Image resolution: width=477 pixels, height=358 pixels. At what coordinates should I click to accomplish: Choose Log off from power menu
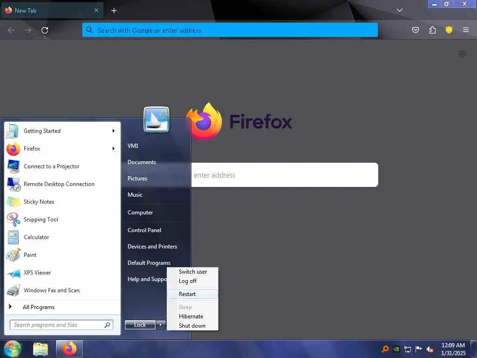tap(192, 281)
